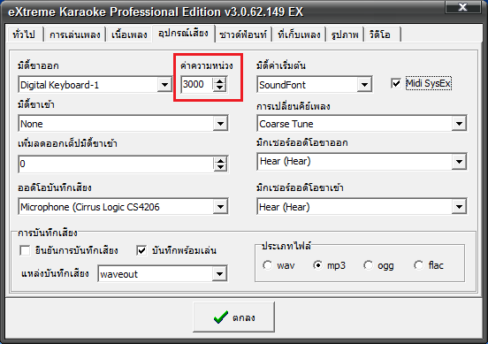This screenshot has height=344, width=488.
Task: Expand the Digital Keyboard-1 MIDI out dropdown
Action: [x=164, y=84]
